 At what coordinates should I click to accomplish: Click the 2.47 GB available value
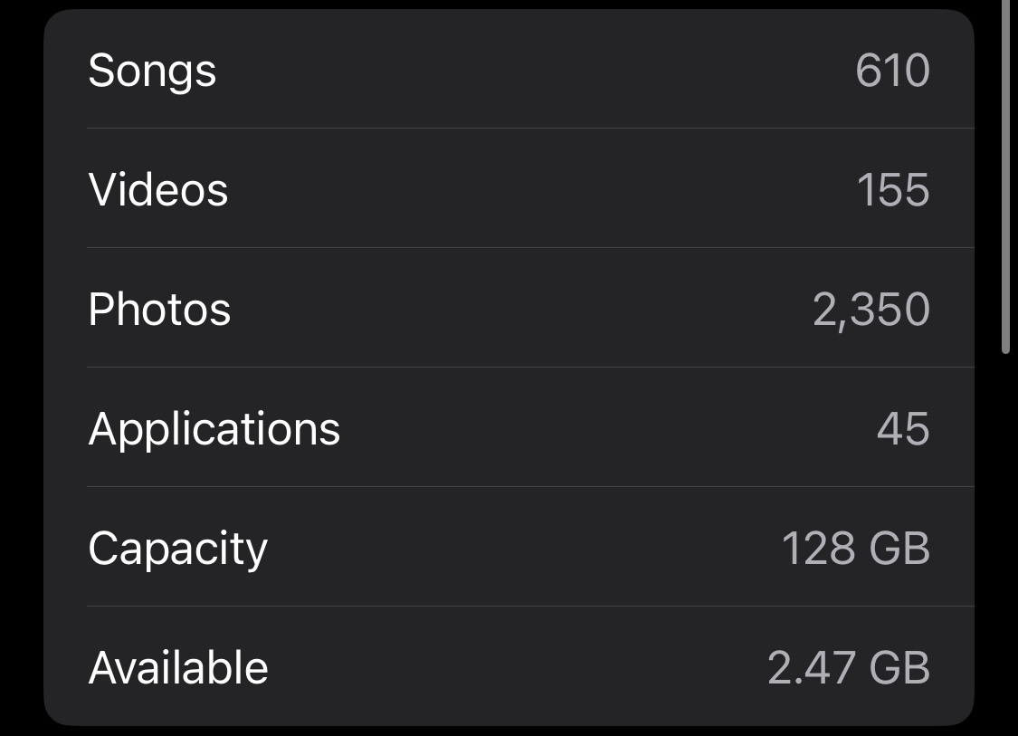[849, 668]
